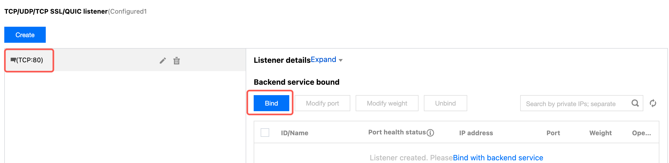This screenshot has height=163, width=669.
Task: Toggle the select-all checkbox in table header
Action: [x=265, y=133]
